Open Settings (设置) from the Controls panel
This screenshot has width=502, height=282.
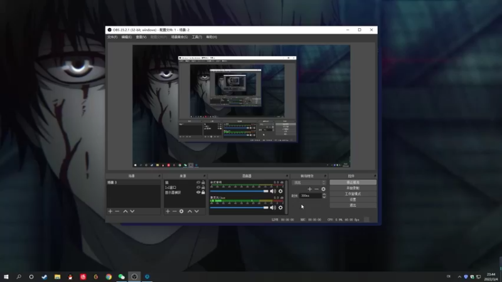[353, 199]
